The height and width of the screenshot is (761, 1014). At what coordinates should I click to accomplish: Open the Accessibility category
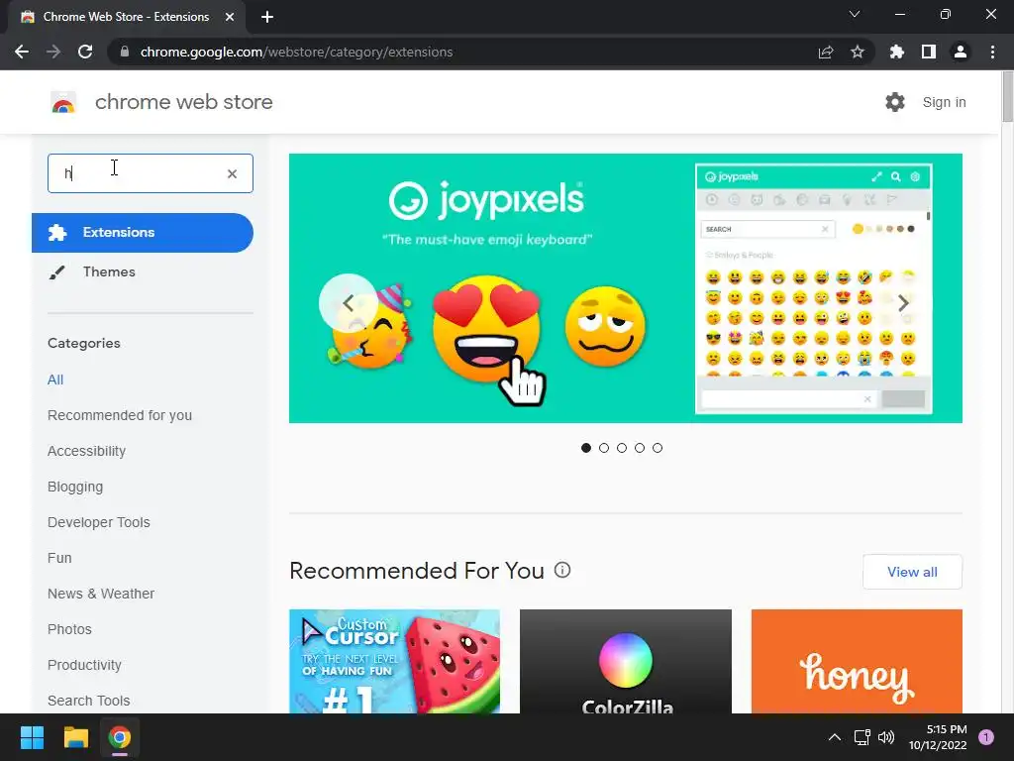[x=87, y=451]
